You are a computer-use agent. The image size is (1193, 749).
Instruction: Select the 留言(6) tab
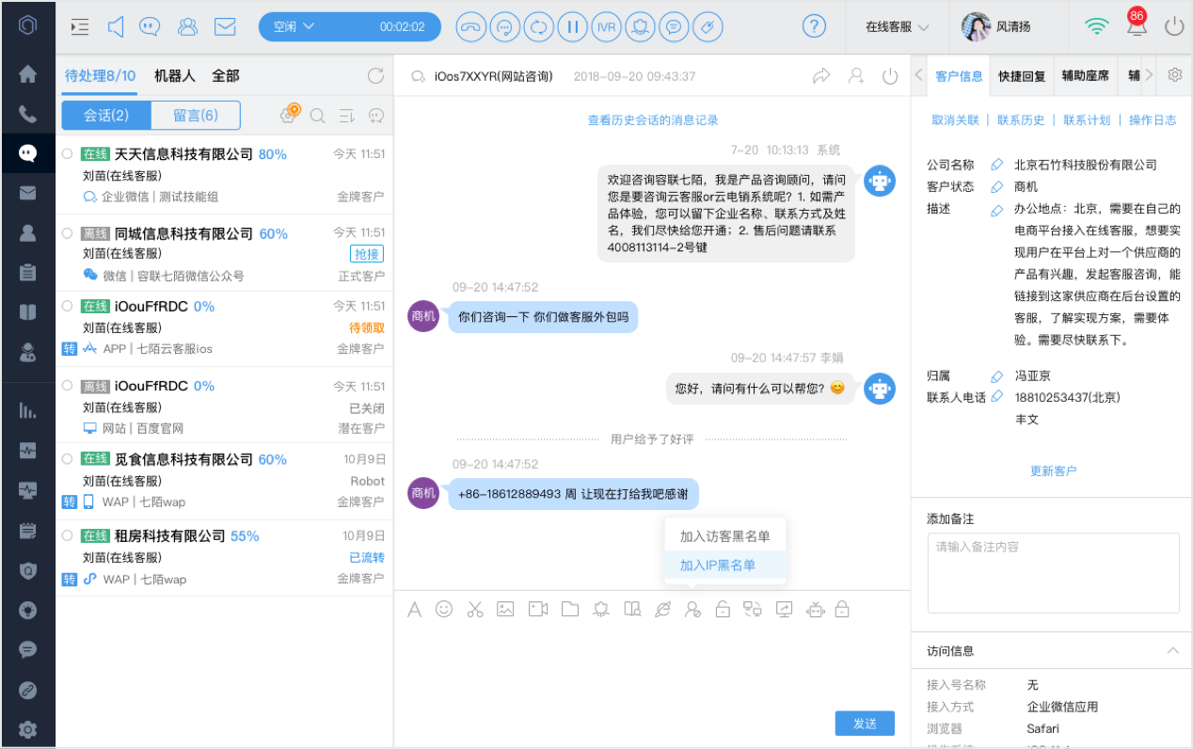click(x=196, y=115)
